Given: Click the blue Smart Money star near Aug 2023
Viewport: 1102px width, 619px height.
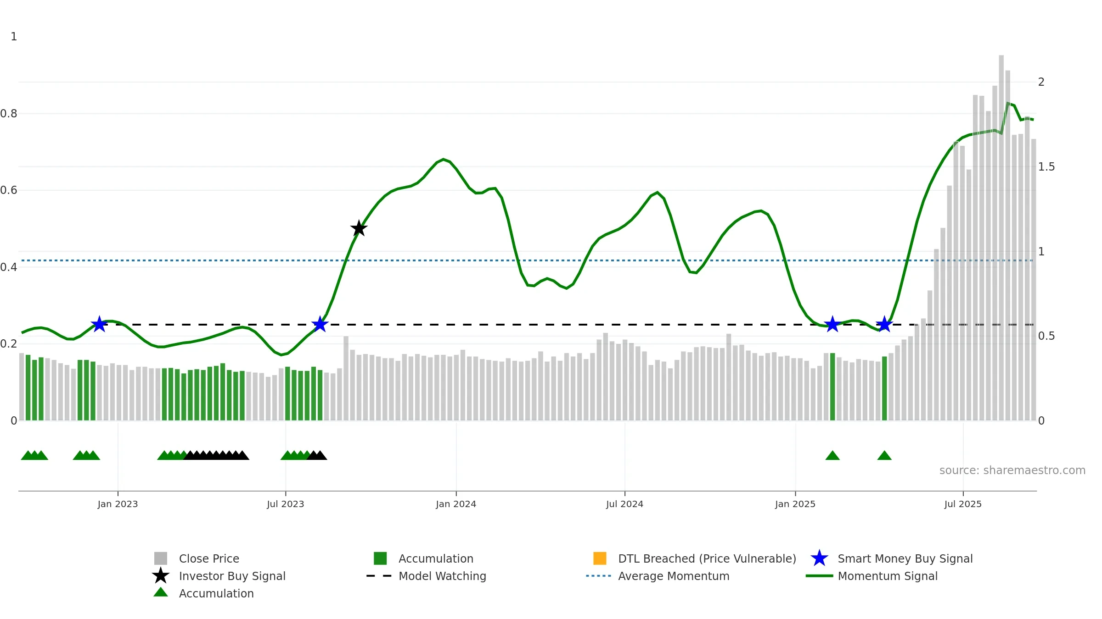Looking at the screenshot, I should coord(320,324).
